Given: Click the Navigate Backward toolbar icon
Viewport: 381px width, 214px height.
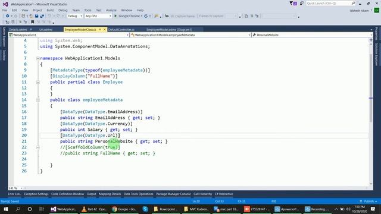Looking at the screenshot, I should tap(7, 16).
